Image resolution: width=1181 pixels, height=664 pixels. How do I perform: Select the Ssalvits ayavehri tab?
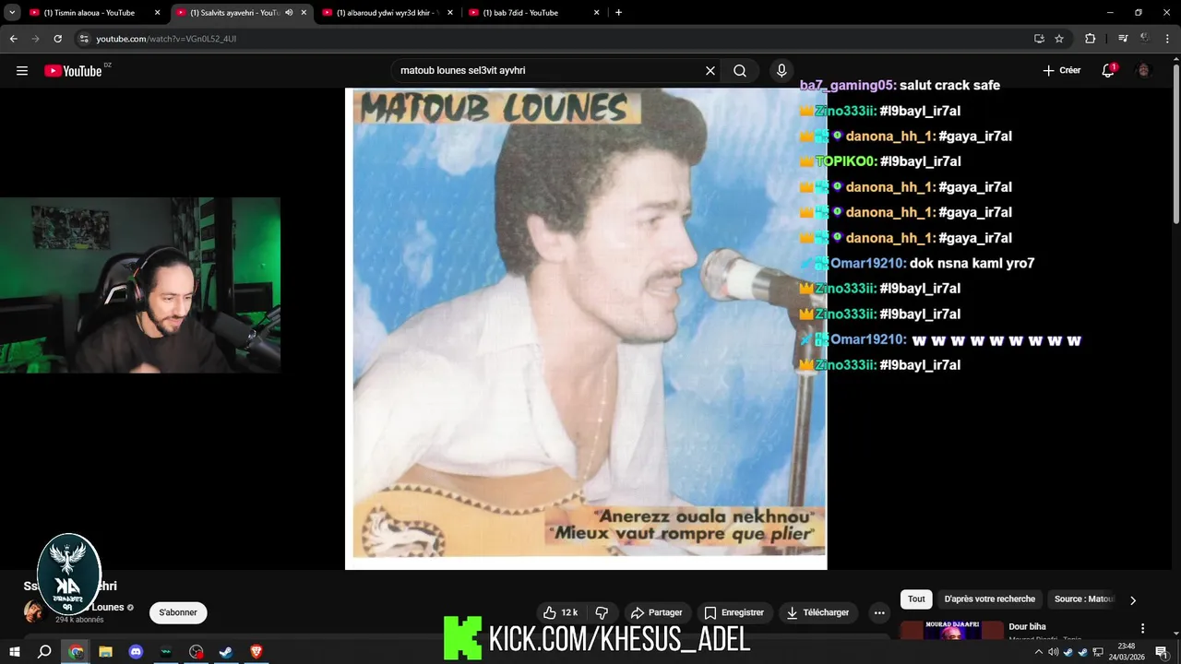[x=234, y=13]
